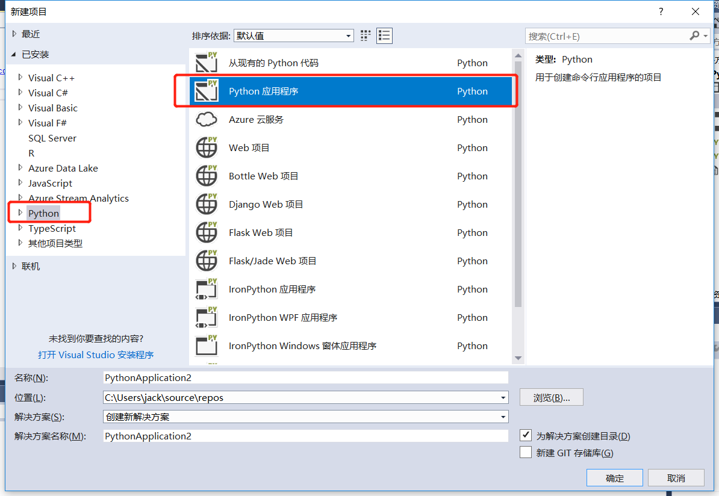Click the scrollbar up arrow
This screenshot has height=496, width=719.
pyautogui.click(x=518, y=56)
